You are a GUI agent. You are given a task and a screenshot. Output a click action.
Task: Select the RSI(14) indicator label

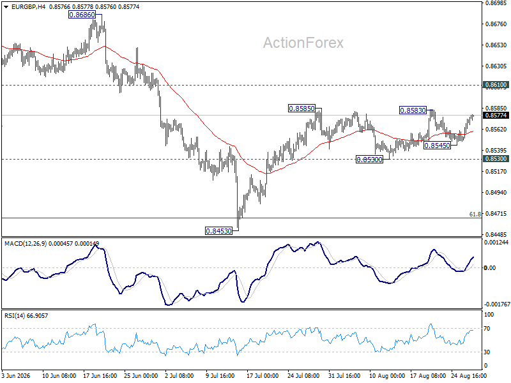[13, 315]
